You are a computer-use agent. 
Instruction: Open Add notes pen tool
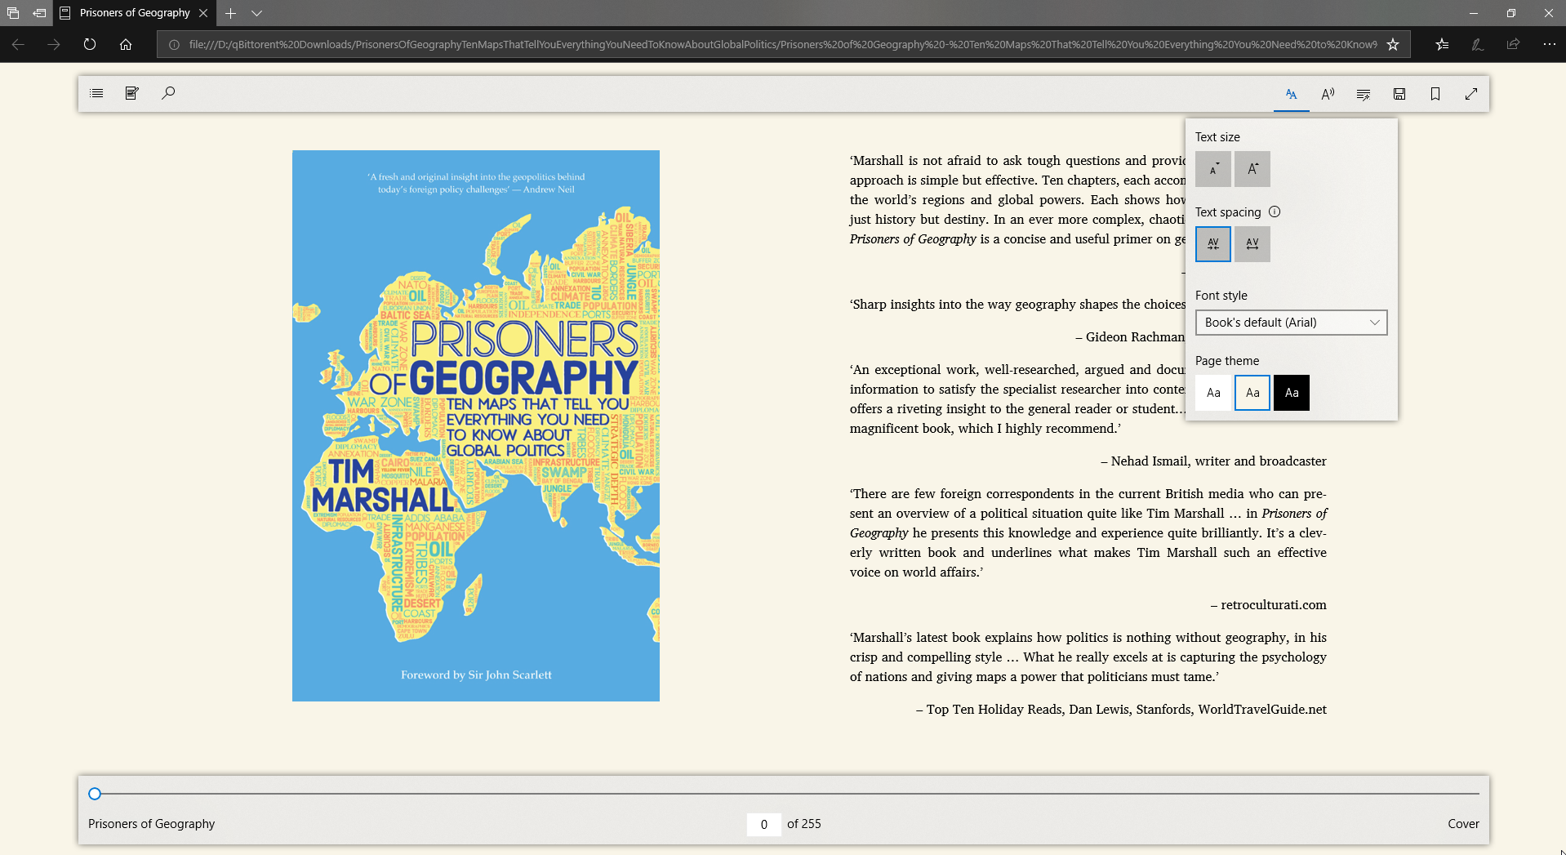(1478, 44)
